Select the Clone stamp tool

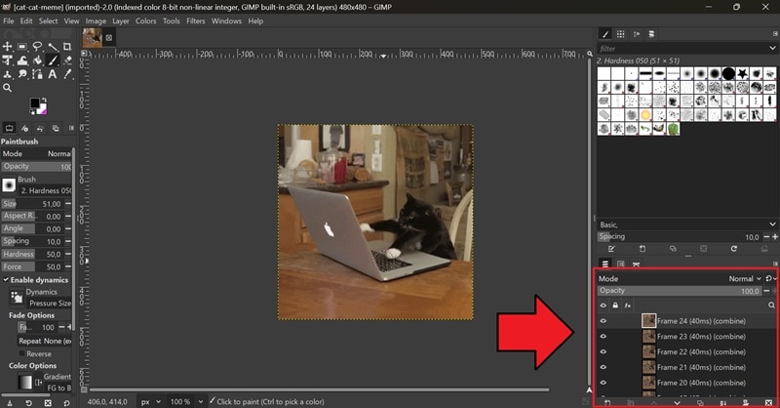8,74
